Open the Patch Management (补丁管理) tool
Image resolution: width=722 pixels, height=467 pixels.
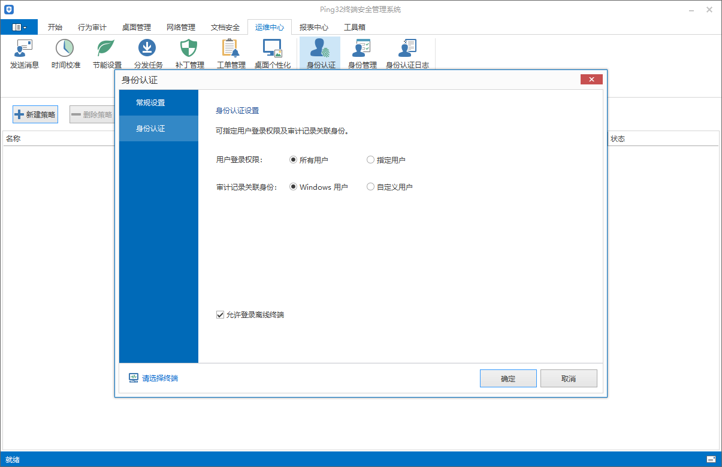click(x=189, y=54)
